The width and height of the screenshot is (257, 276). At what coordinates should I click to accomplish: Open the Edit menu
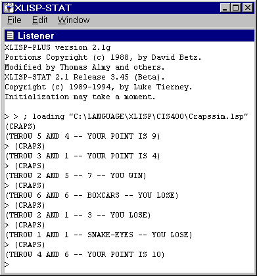(x=39, y=20)
